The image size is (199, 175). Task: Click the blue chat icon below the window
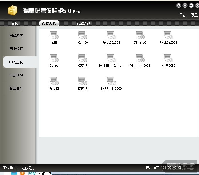(x=14, y=173)
